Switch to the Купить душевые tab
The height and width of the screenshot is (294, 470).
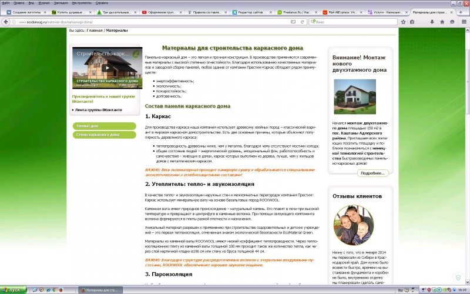click(71, 12)
